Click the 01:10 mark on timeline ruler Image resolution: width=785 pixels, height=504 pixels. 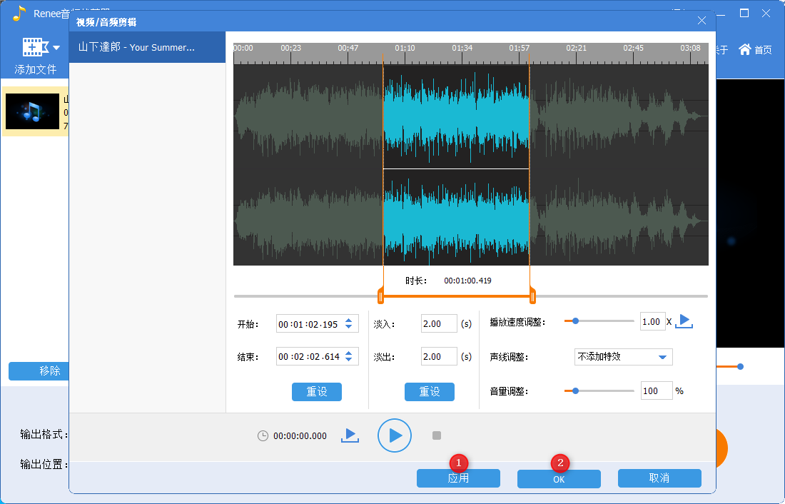tap(405, 48)
